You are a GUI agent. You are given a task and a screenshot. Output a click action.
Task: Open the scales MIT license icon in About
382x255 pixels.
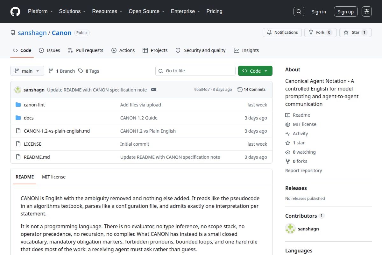coord(288,124)
